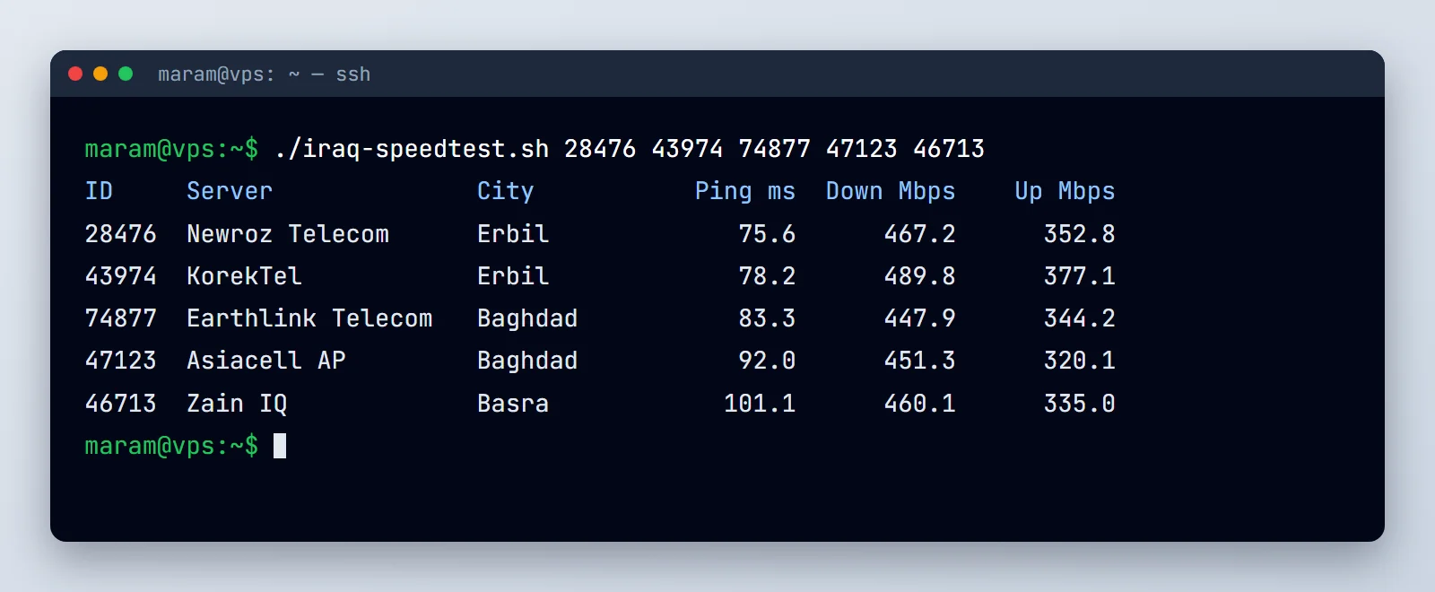Click server ID 46713 in the table
1435x592 pixels.
[x=120, y=404]
